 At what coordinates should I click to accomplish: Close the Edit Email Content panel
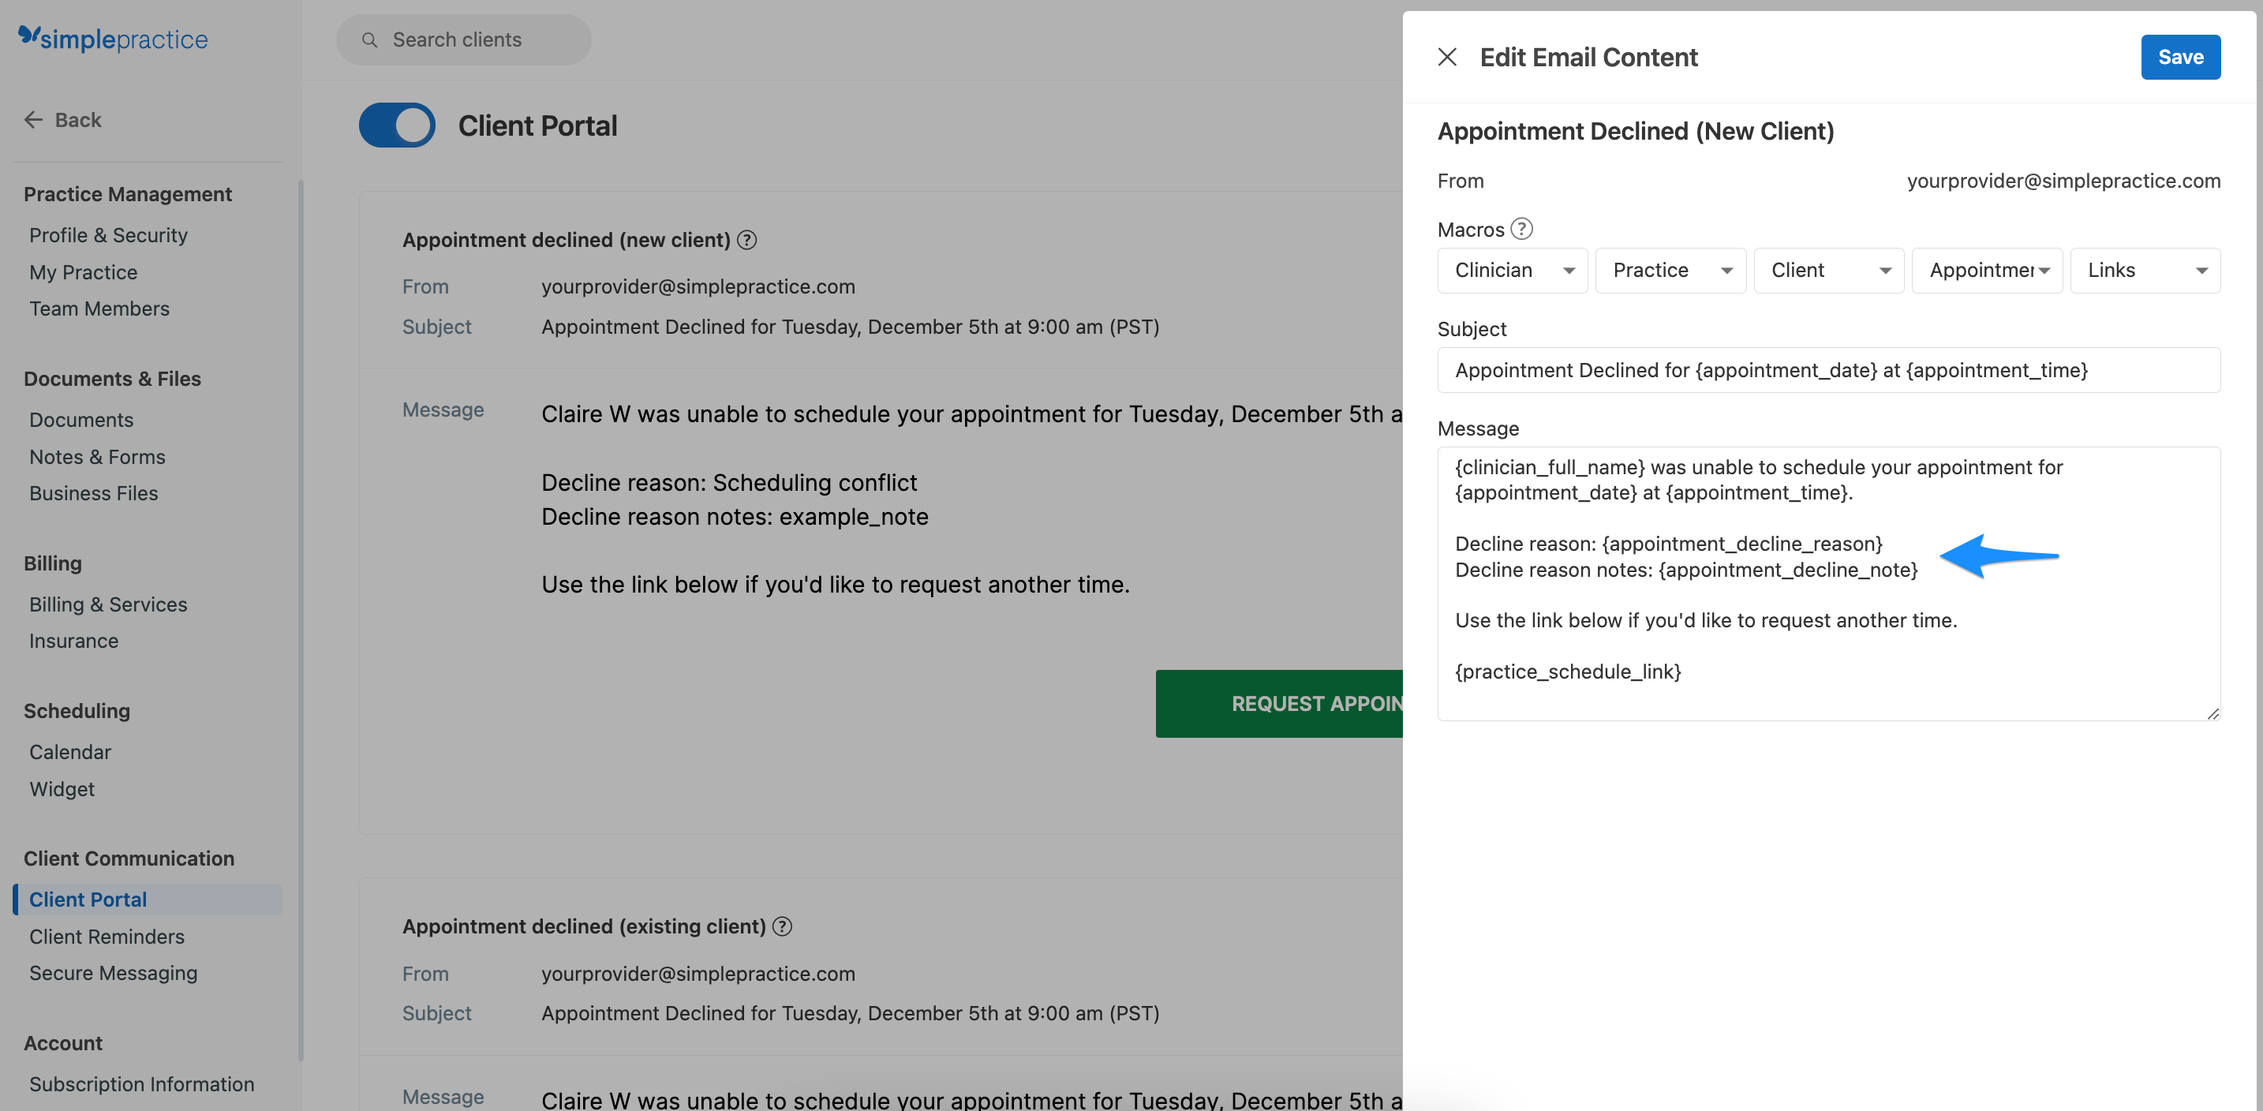click(1448, 56)
